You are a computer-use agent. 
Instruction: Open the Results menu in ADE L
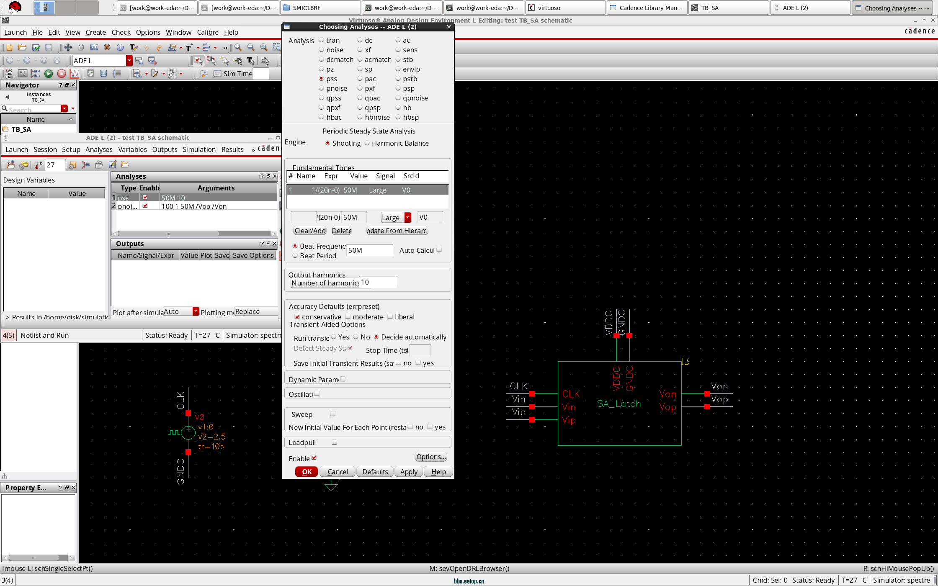point(232,149)
